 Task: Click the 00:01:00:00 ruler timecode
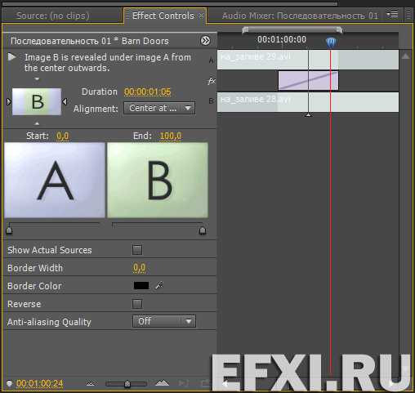coord(282,39)
